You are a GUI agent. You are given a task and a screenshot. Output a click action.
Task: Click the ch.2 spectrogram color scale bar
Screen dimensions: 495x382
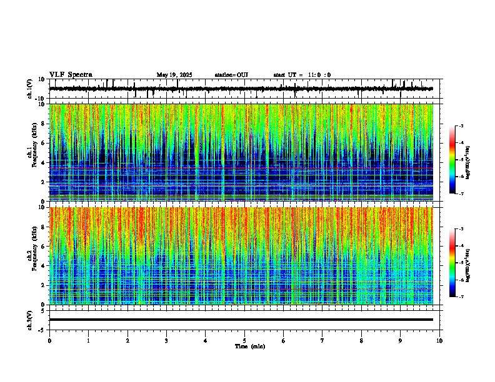[x=452, y=263]
